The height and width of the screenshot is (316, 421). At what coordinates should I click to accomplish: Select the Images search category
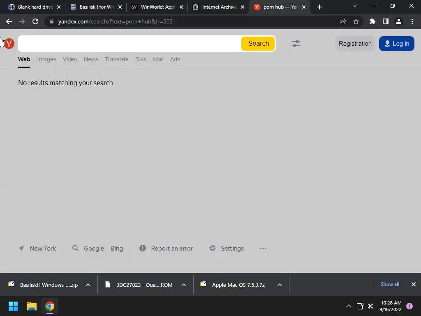[46, 59]
